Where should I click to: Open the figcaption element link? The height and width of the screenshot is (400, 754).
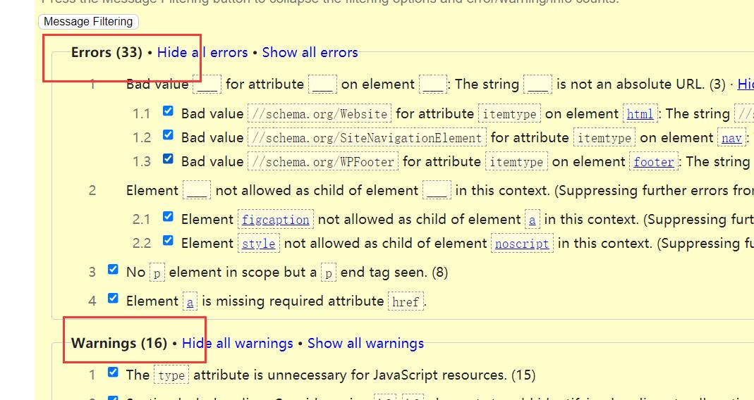point(276,220)
